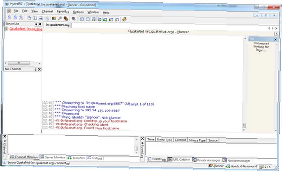This screenshot has height=172, width=282.
Task: Click the gray magnifier toolbar icon
Action: pos(60,18)
